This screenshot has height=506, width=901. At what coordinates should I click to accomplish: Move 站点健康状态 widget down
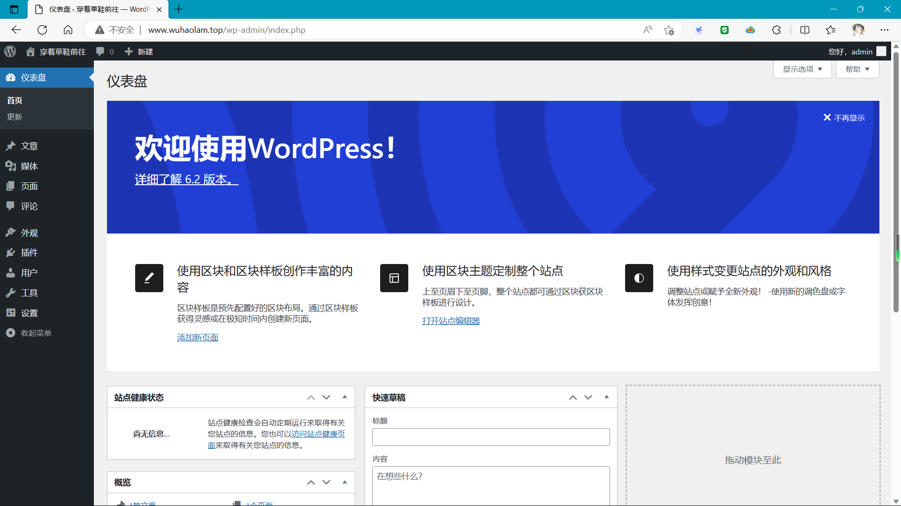(x=327, y=398)
